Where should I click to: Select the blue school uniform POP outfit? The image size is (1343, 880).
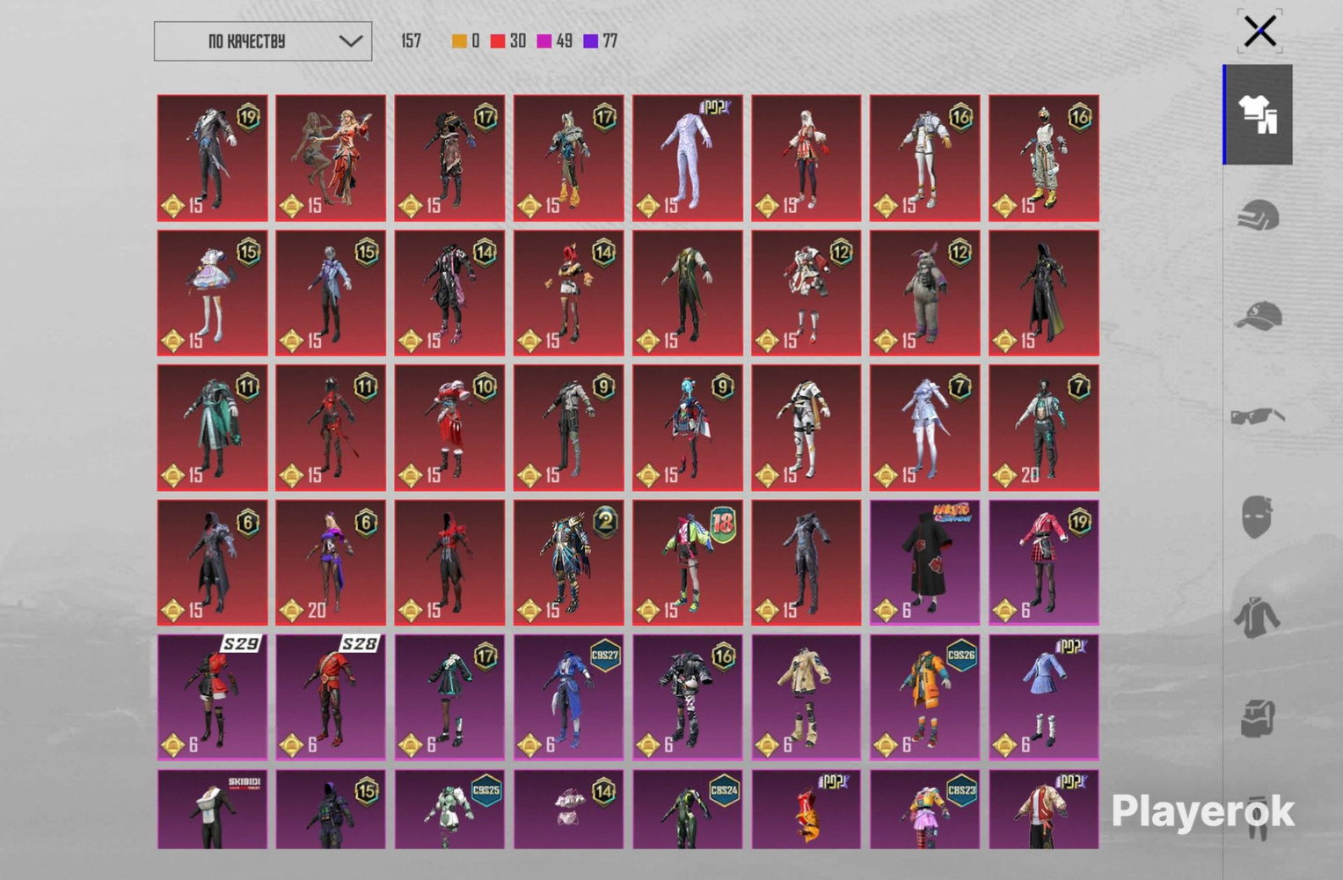tap(1044, 698)
